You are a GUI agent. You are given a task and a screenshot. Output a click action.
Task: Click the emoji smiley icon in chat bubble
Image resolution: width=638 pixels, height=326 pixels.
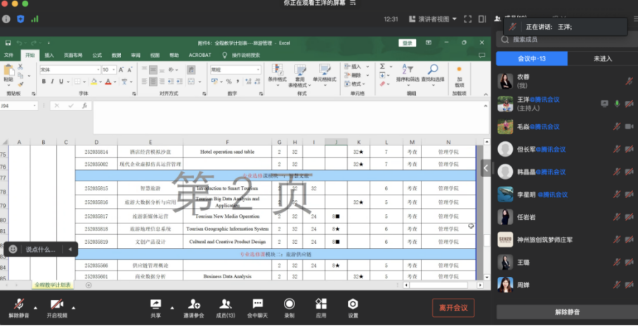13,249
